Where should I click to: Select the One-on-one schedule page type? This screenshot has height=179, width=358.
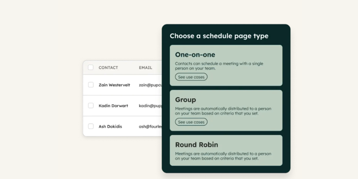226,65
